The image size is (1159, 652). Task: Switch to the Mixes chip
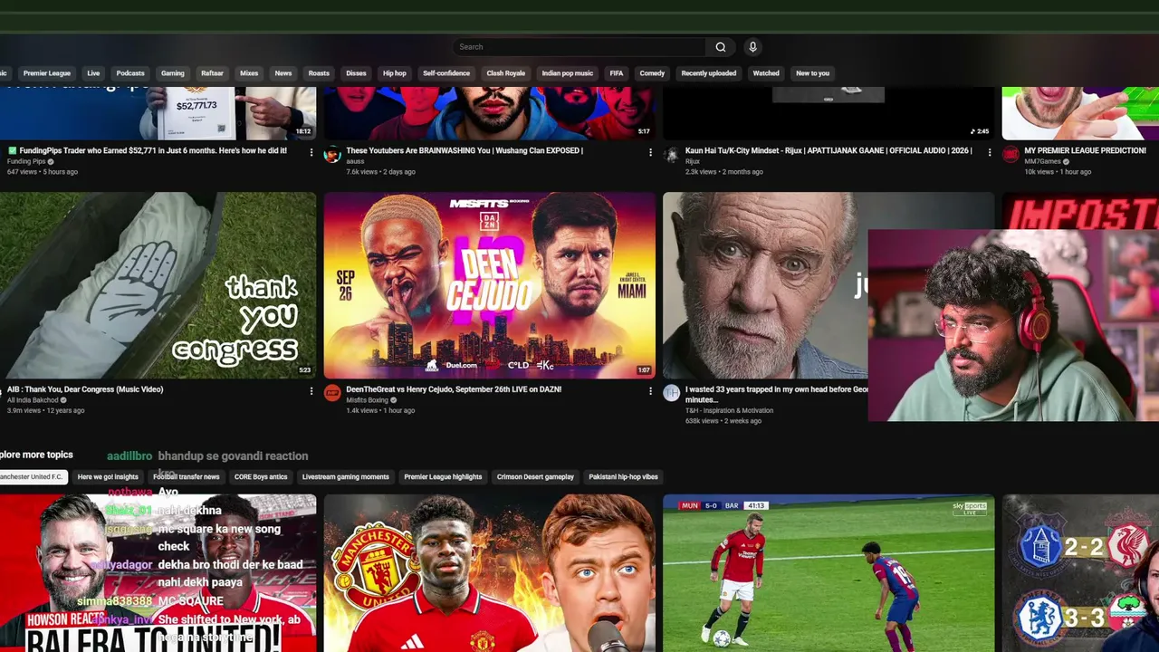tap(249, 73)
